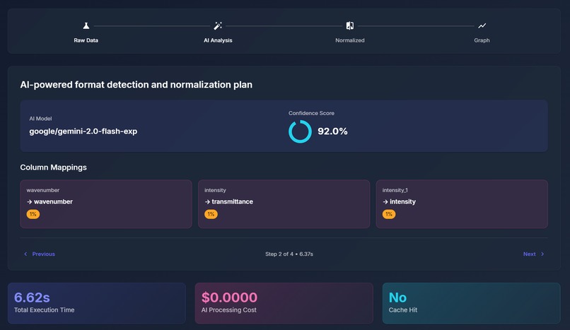Click the circular confidence score ring

point(300,131)
